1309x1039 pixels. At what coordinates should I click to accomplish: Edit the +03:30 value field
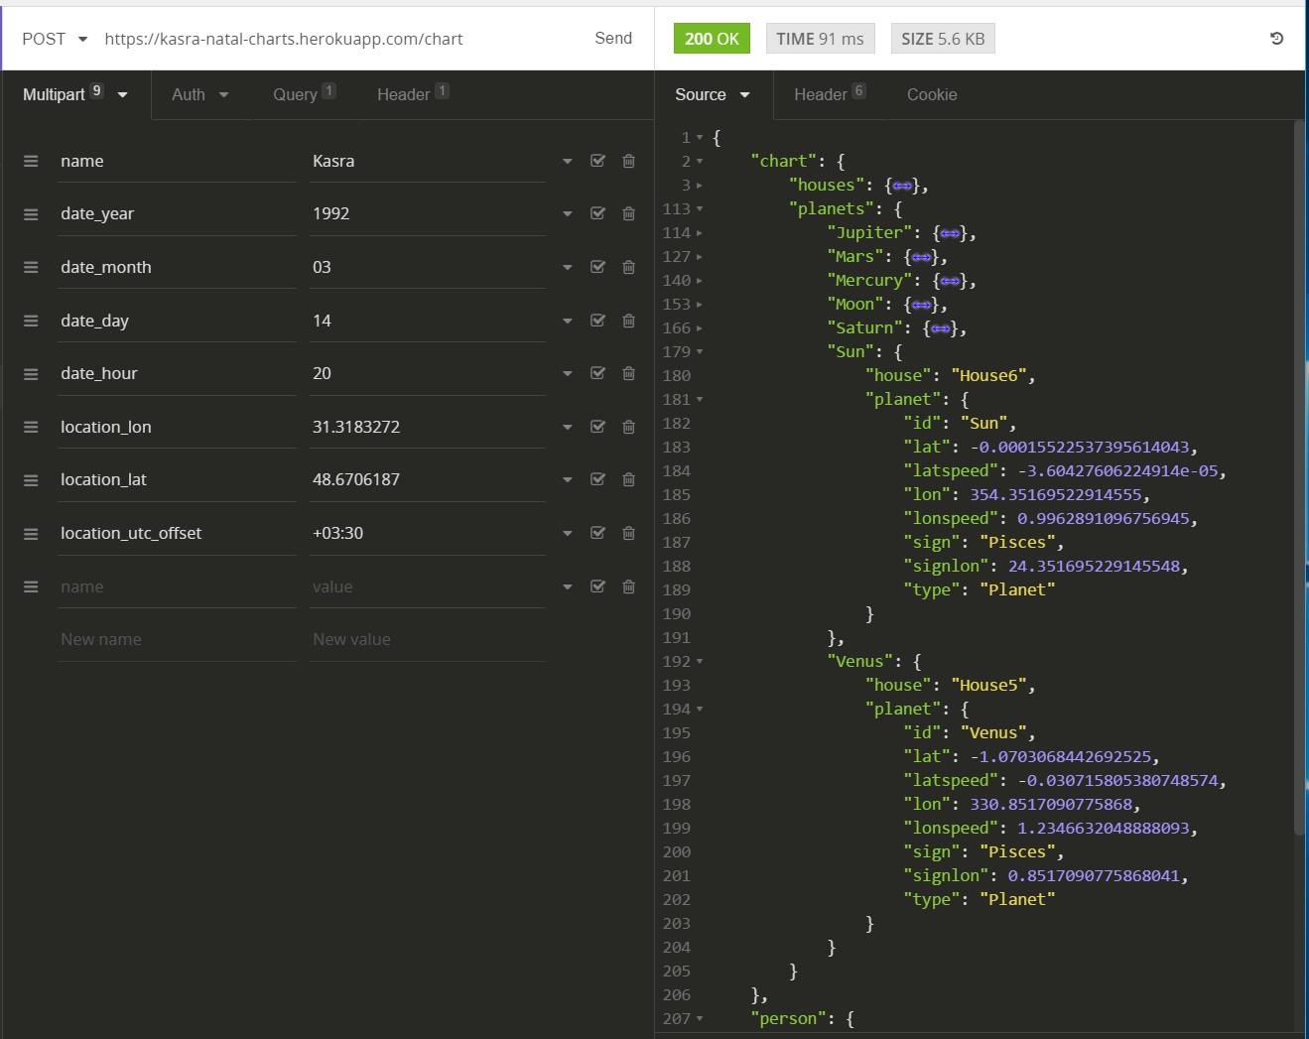point(428,533)
